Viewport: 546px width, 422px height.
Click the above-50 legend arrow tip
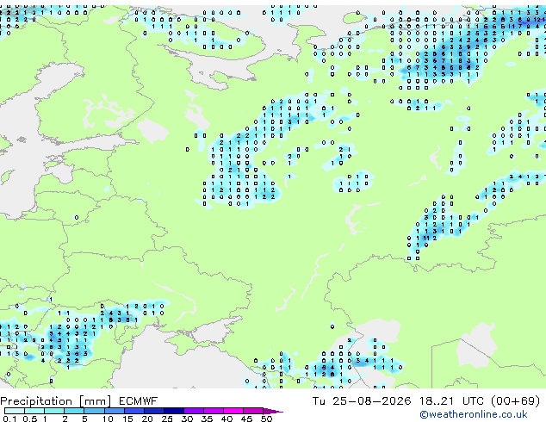tap(273, 412)
